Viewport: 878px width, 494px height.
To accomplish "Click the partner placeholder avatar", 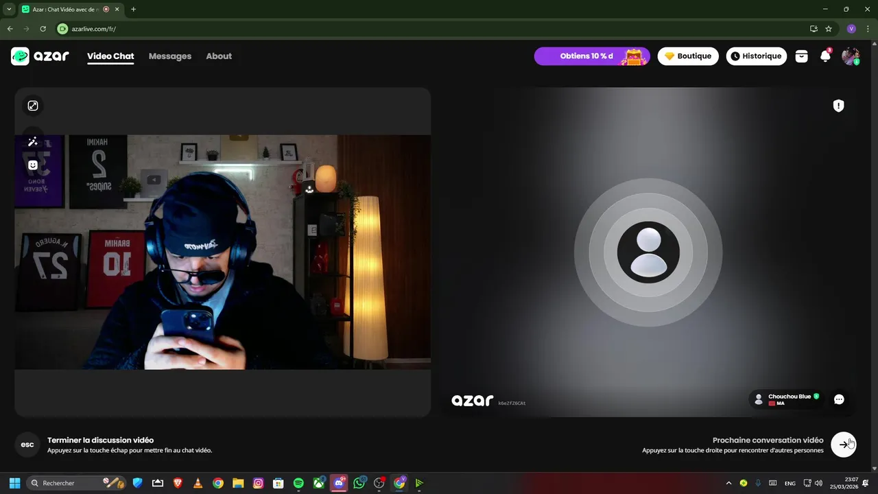I will click(648, 252).
